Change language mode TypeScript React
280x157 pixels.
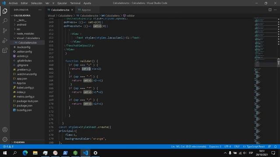254,147
